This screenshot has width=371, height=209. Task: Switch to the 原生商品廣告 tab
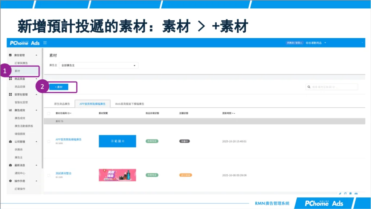63,103
